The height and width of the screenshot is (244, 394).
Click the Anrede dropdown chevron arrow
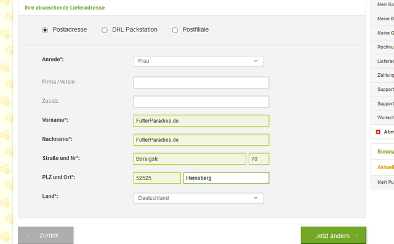(255, 61)
